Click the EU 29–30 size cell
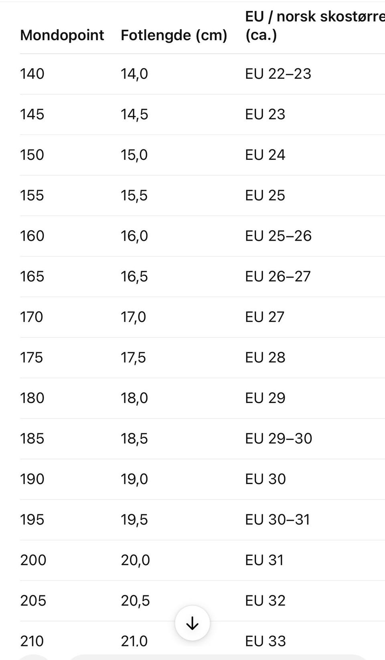 pyautogui.click(x=278, y=439)
